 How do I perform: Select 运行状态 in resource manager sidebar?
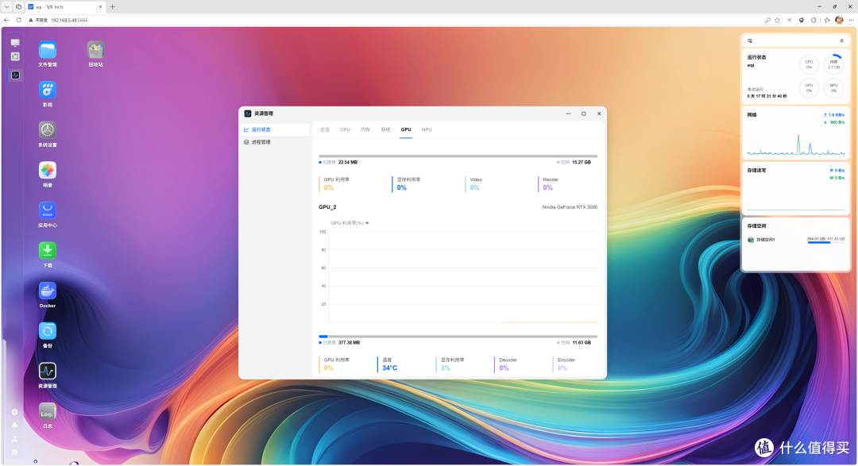(x=275, y=129)
